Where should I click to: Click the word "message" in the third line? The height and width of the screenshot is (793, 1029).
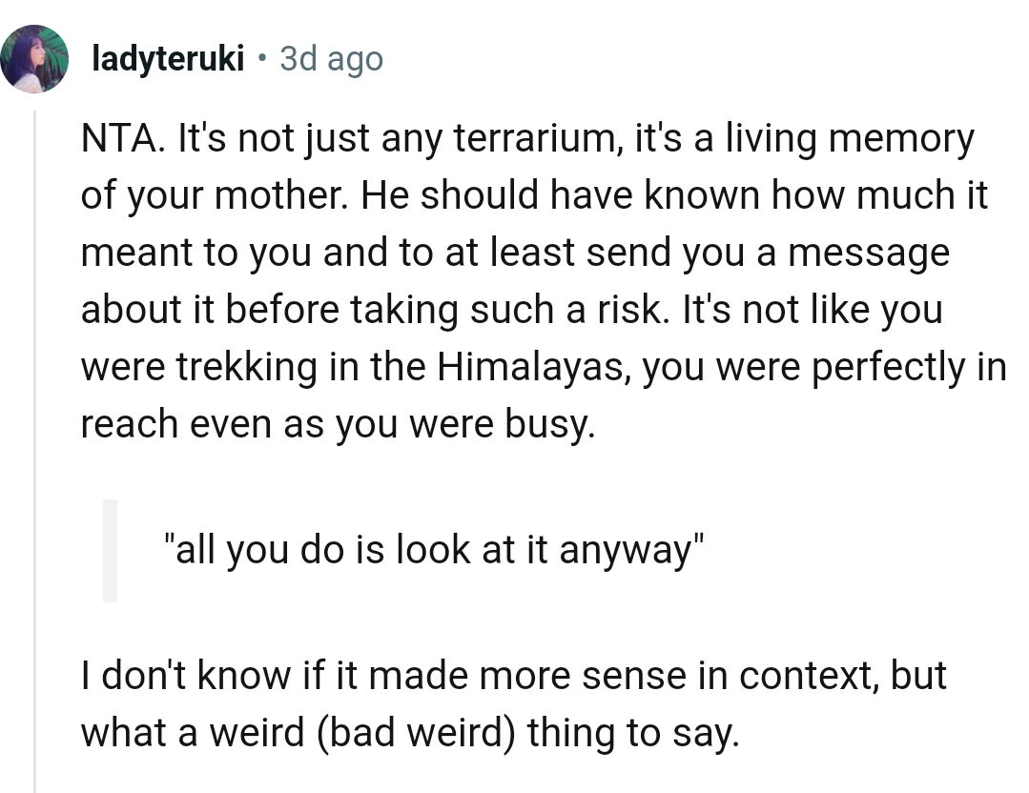867,254
